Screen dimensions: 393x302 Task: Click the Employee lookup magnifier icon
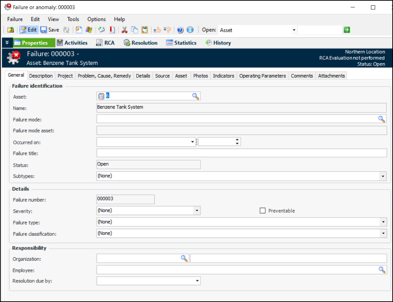point(382,270)
